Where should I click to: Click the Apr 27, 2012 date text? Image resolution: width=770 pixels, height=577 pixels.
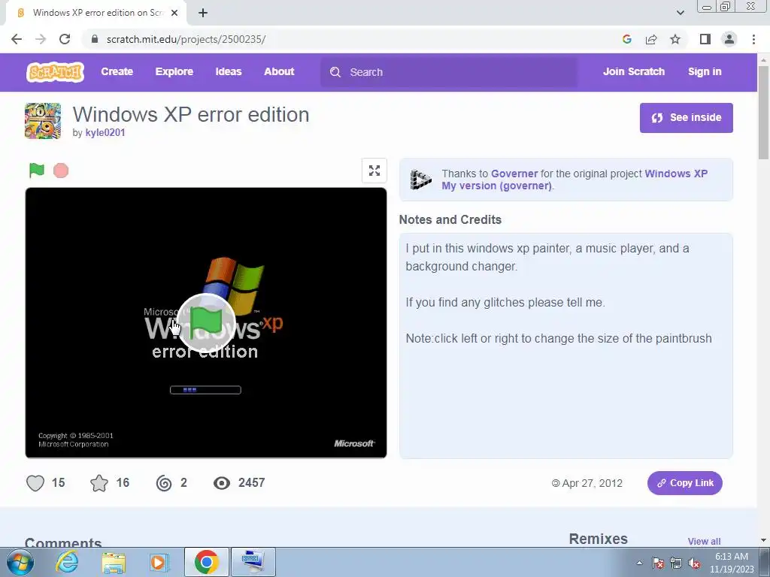(592, 483)
